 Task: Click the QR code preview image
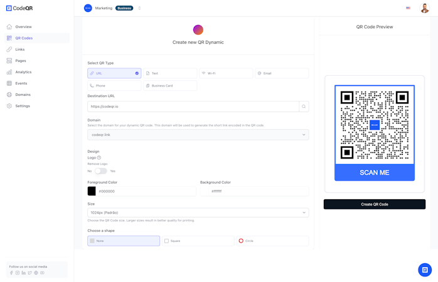coord(375,125)
